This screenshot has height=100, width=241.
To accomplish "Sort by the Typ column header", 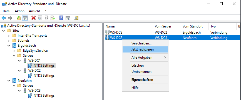I will point(222,26).
